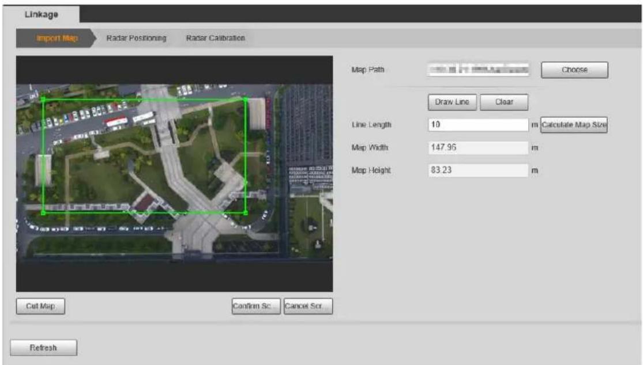The height and width of the screenshot is (365, 643).
Task: Go to Radar Calibration step
Action: [215, 38]
